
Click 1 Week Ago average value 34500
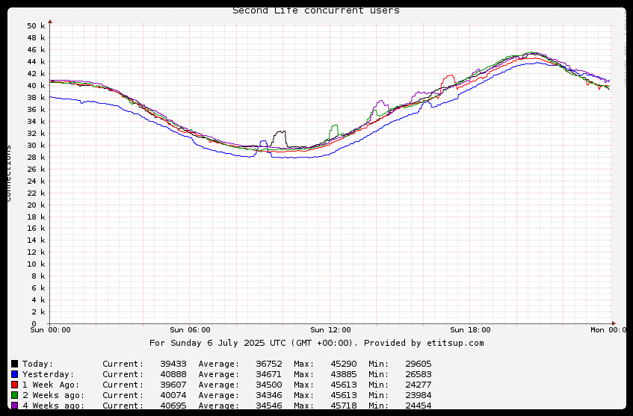269,385
